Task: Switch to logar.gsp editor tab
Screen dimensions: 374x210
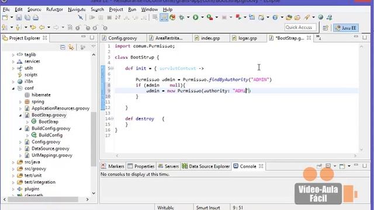Action: point(248,38)
